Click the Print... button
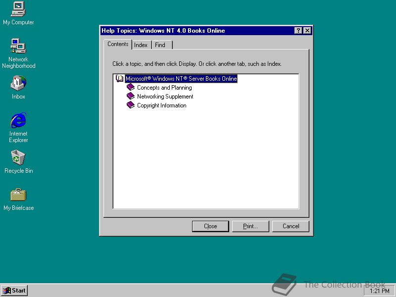Screen dimensions: 396x297 (x=250, y=226)
